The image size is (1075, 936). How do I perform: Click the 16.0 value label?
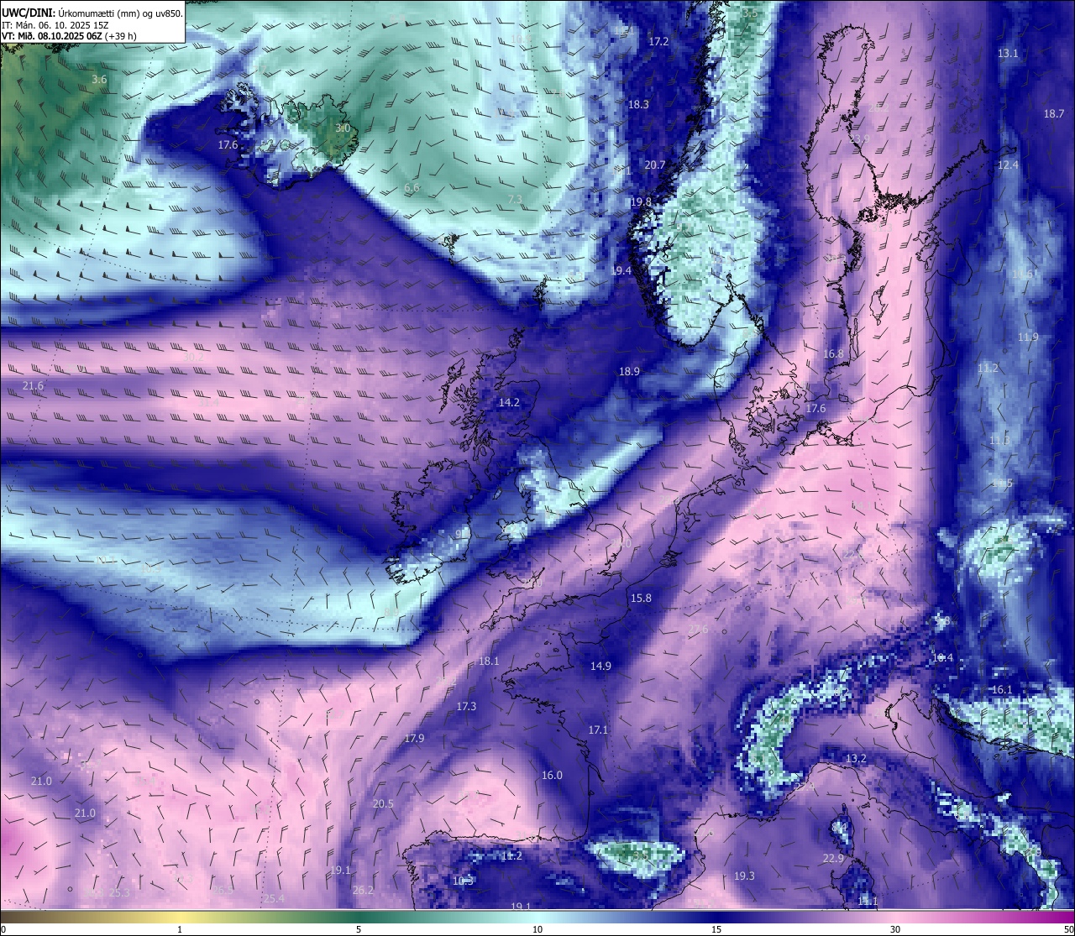click(x=552, y=775)
